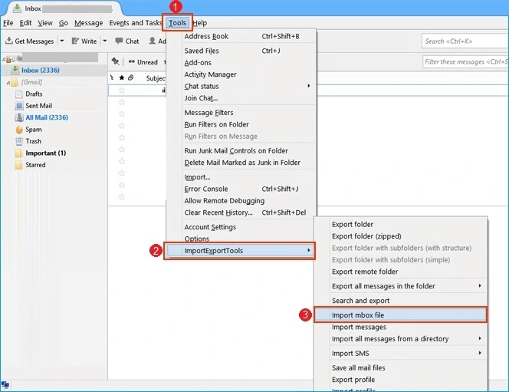Image resolution: width=509 pixels, height=392 pixels.
Task: Expand the Chat status submenu arrow
Action: point(309,86)
